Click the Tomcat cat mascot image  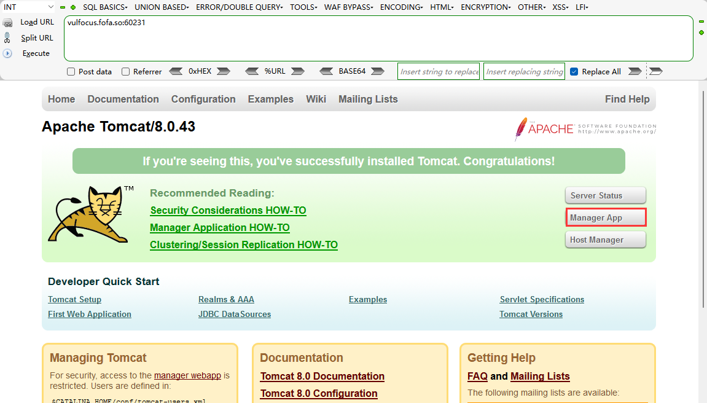(x=90, y=214)
